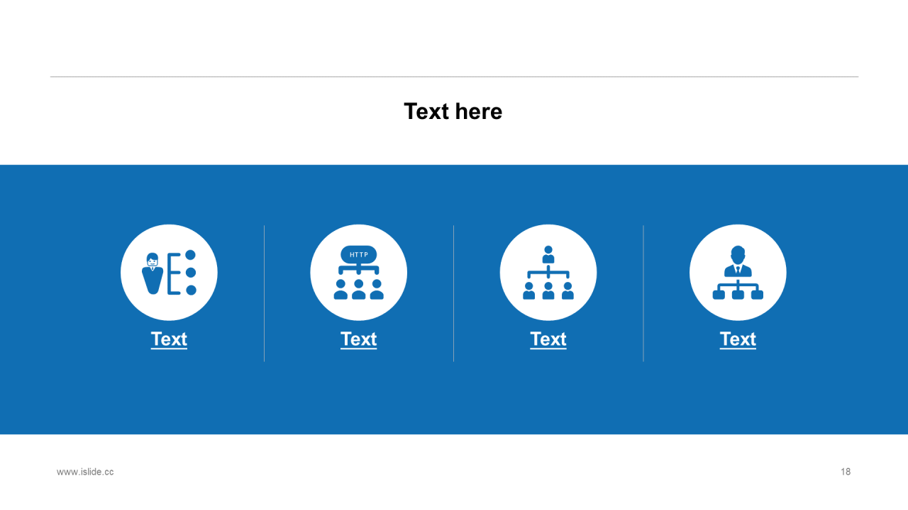This screenshot has width=908, height=510.
Task: Click the Text link under people hierarchy icon
Action: tap(548, 339)
